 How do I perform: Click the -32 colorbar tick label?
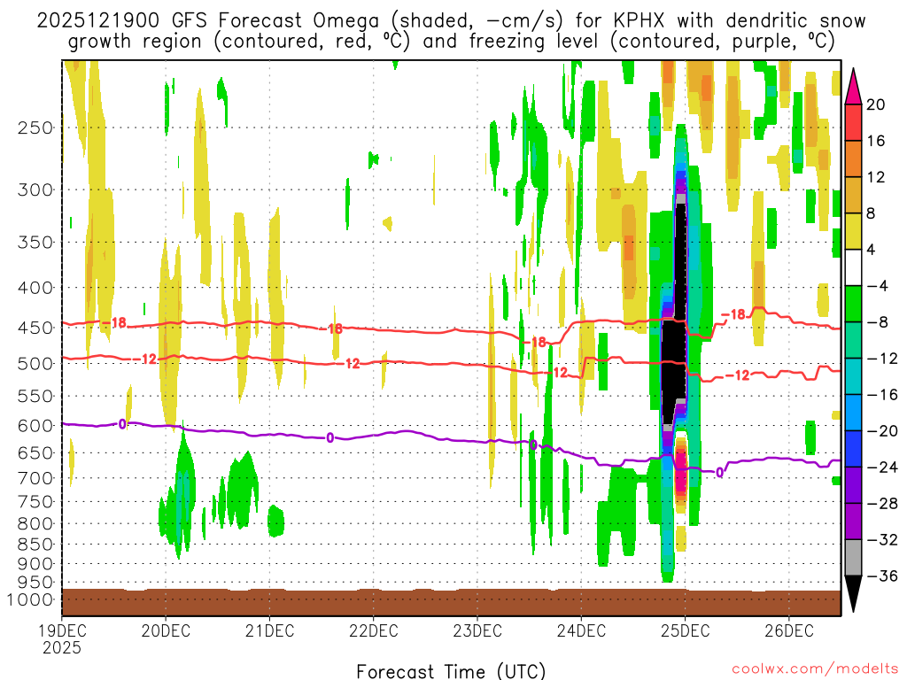click(882, 539)
